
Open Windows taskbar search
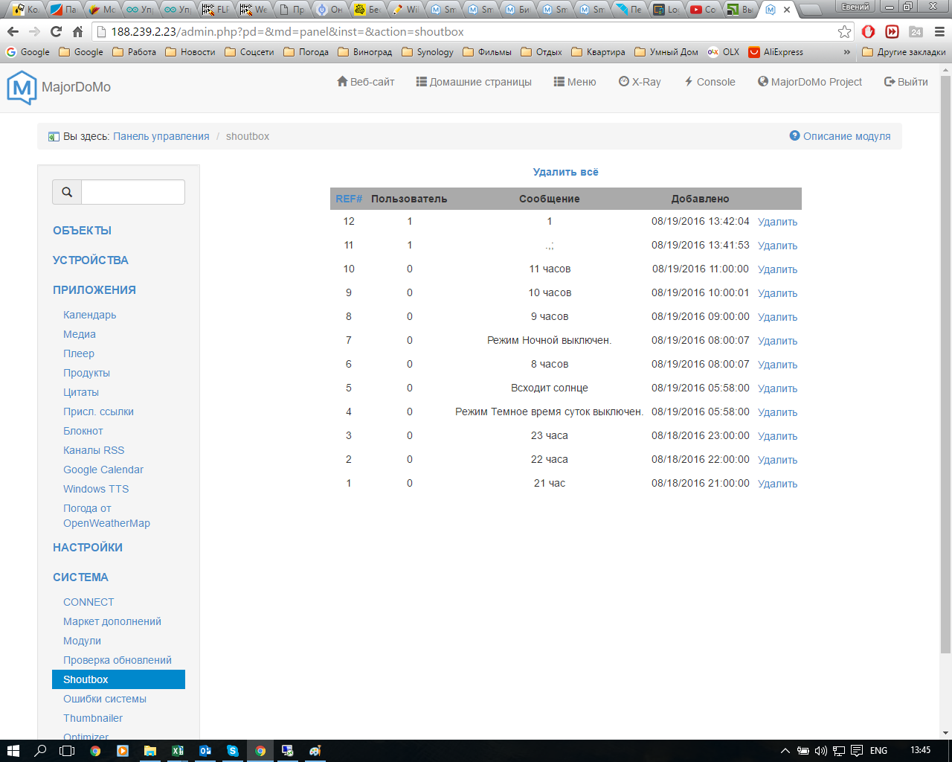[x=40, y=751]
